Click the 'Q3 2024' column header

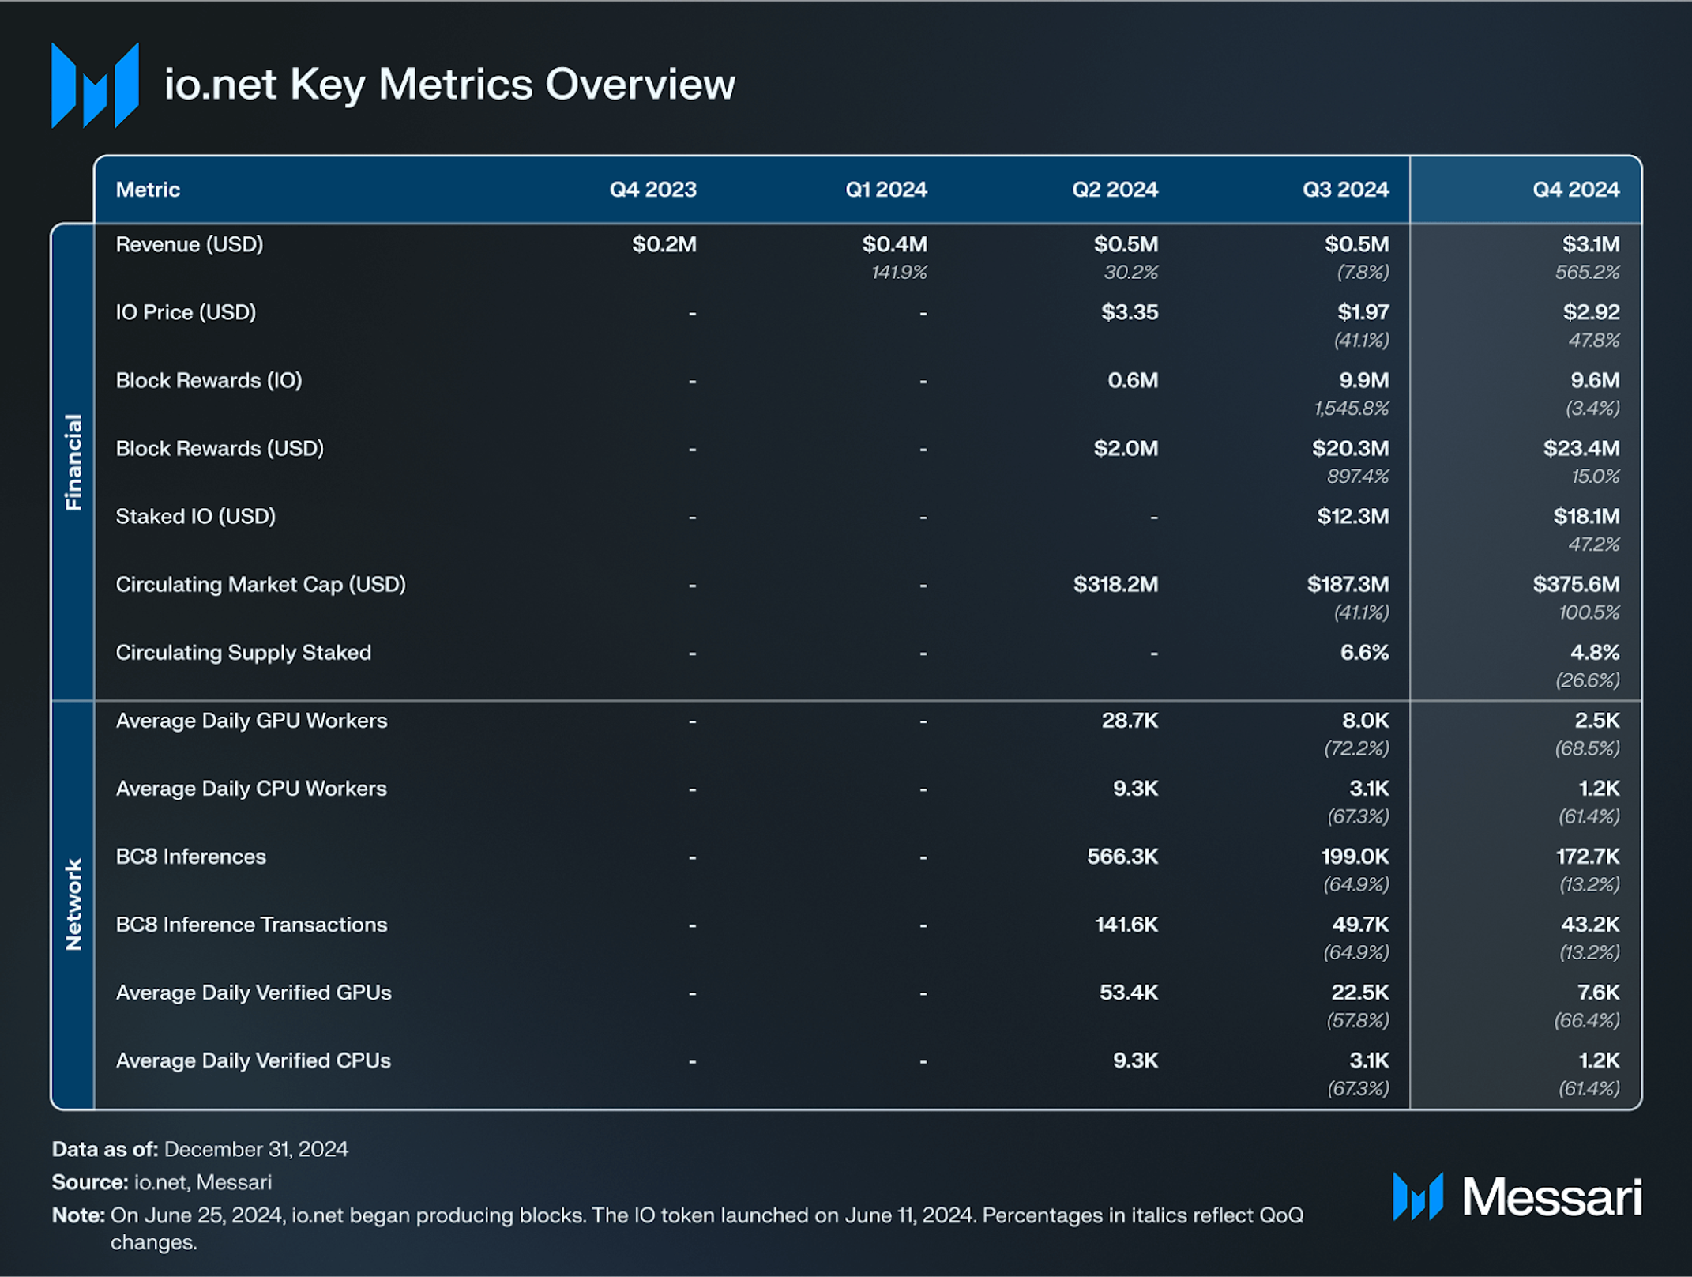(x=1345, y=190)
